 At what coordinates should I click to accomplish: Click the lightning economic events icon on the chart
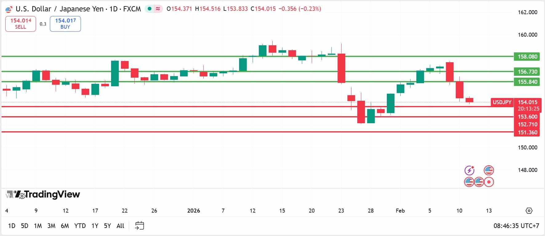(469, 170)
